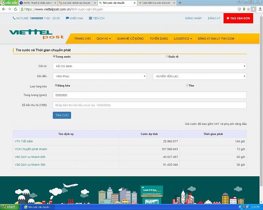Click the TRA CỨU button
Screen dimensions: 263x210
click(62, 115)
